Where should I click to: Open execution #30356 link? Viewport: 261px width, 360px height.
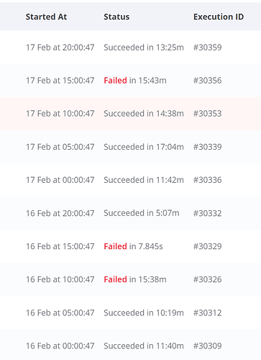pyautogui.click(x=207, y=81)
